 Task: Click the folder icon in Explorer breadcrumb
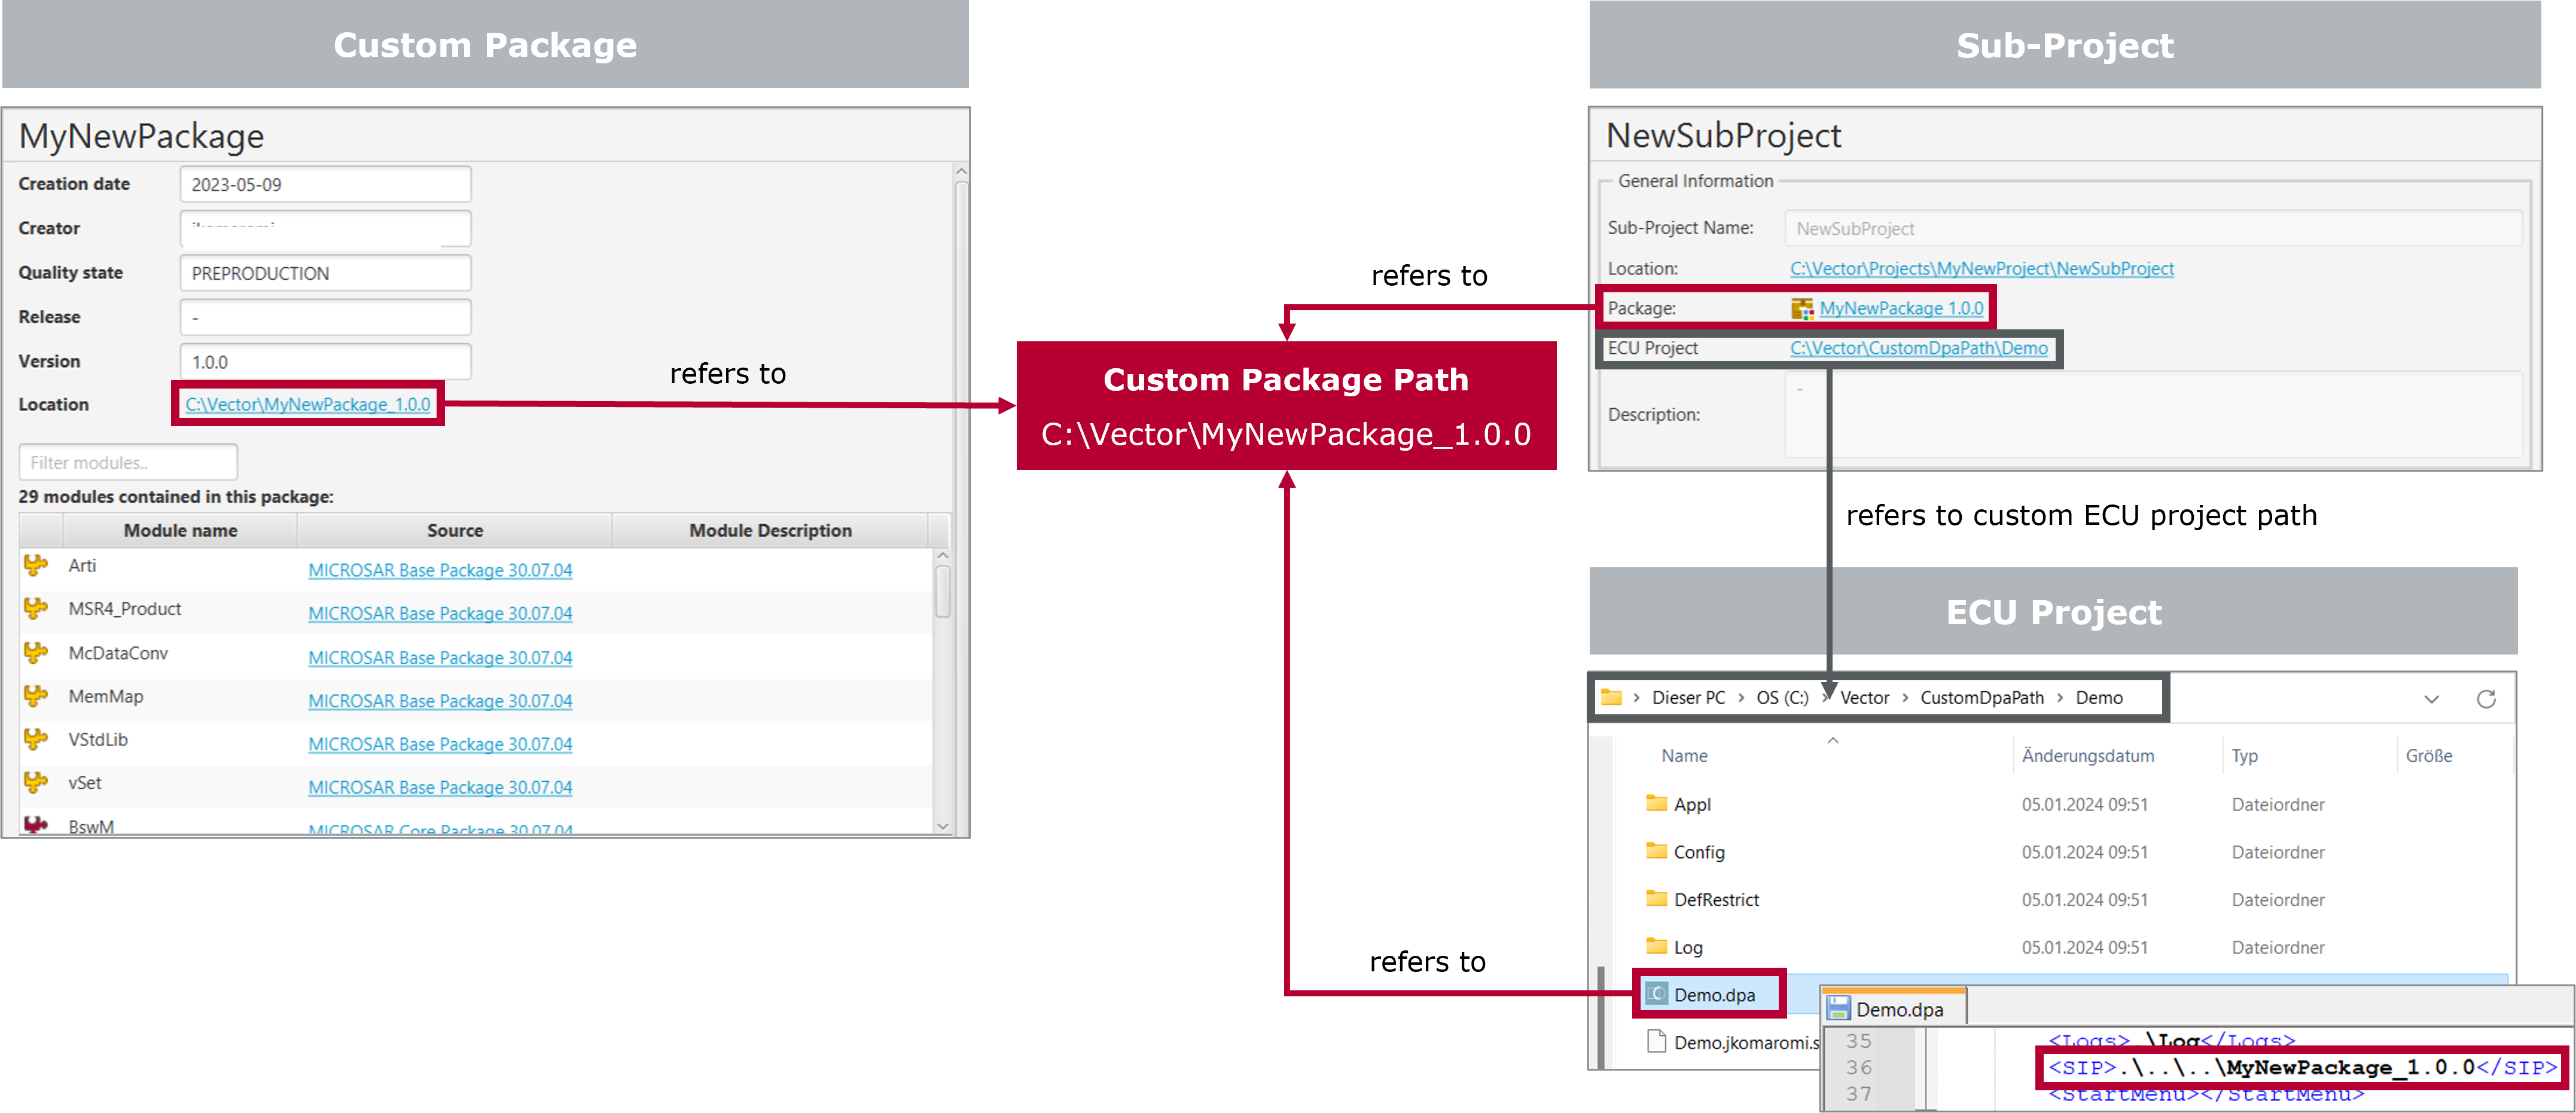1611,698
